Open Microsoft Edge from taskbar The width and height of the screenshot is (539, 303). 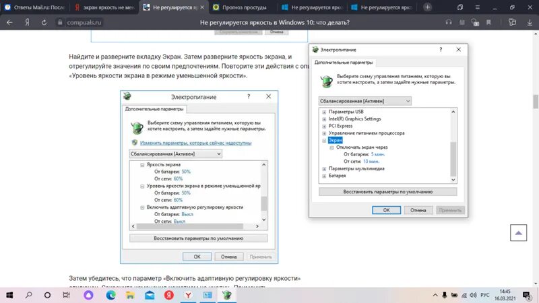tap(110, 295)
